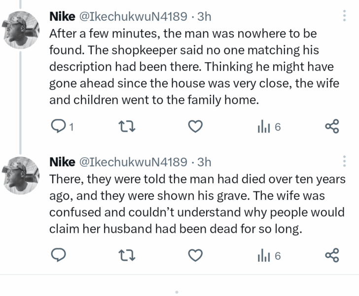Open the 3h timestamp of the first tweet

point(204,17)
